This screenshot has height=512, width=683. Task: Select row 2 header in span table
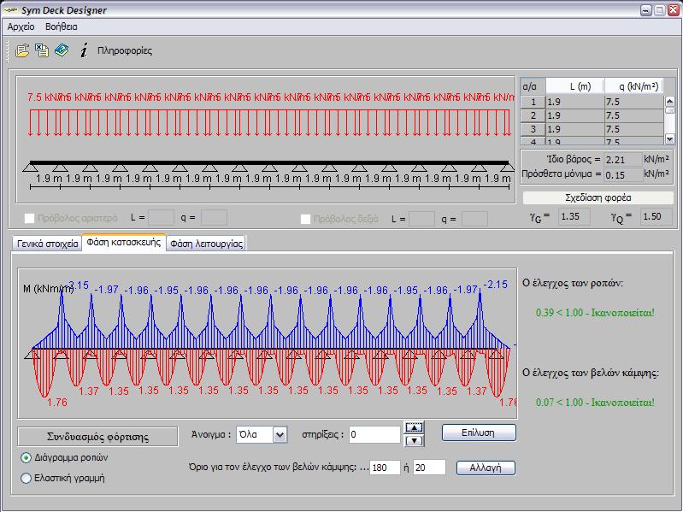[533, 115]
